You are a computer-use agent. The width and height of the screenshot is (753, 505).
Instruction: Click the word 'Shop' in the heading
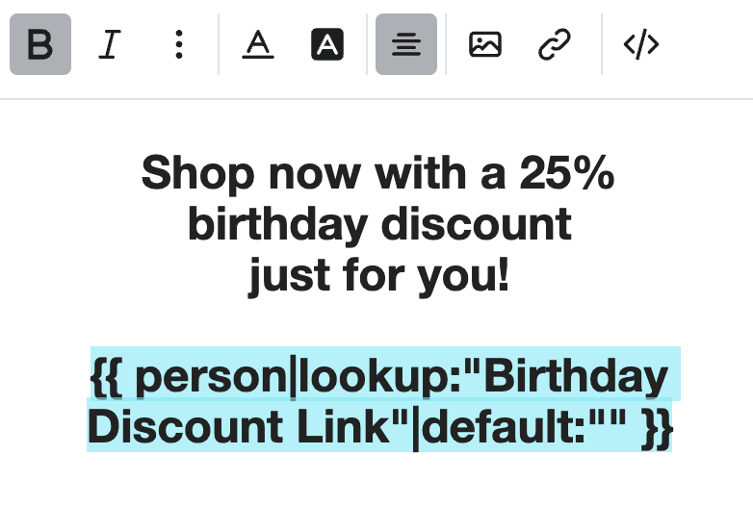[197, 174]
